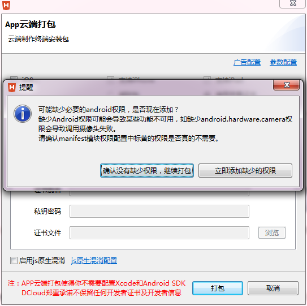Focus the 私钥密码 input field

159,211
